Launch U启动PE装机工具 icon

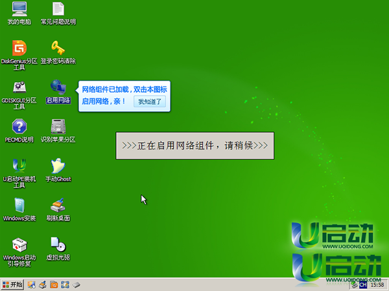(x=19, y=173)
